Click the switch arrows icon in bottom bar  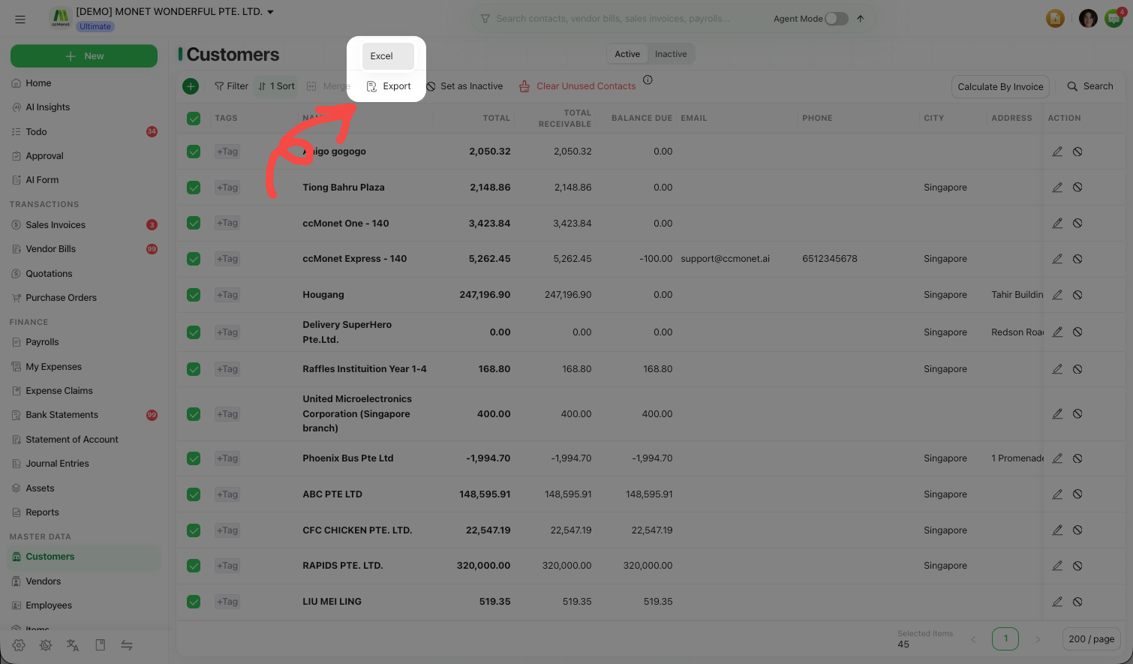(127, 645)
